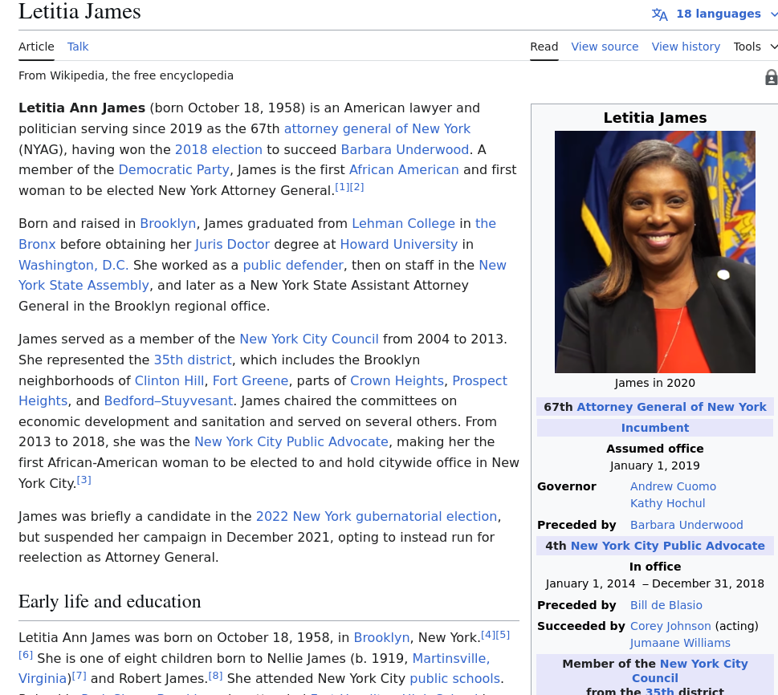This screenshot has width=778, height=695.
Task: Click the 'January 1, 2019' date text
Action: pos(655,465)
